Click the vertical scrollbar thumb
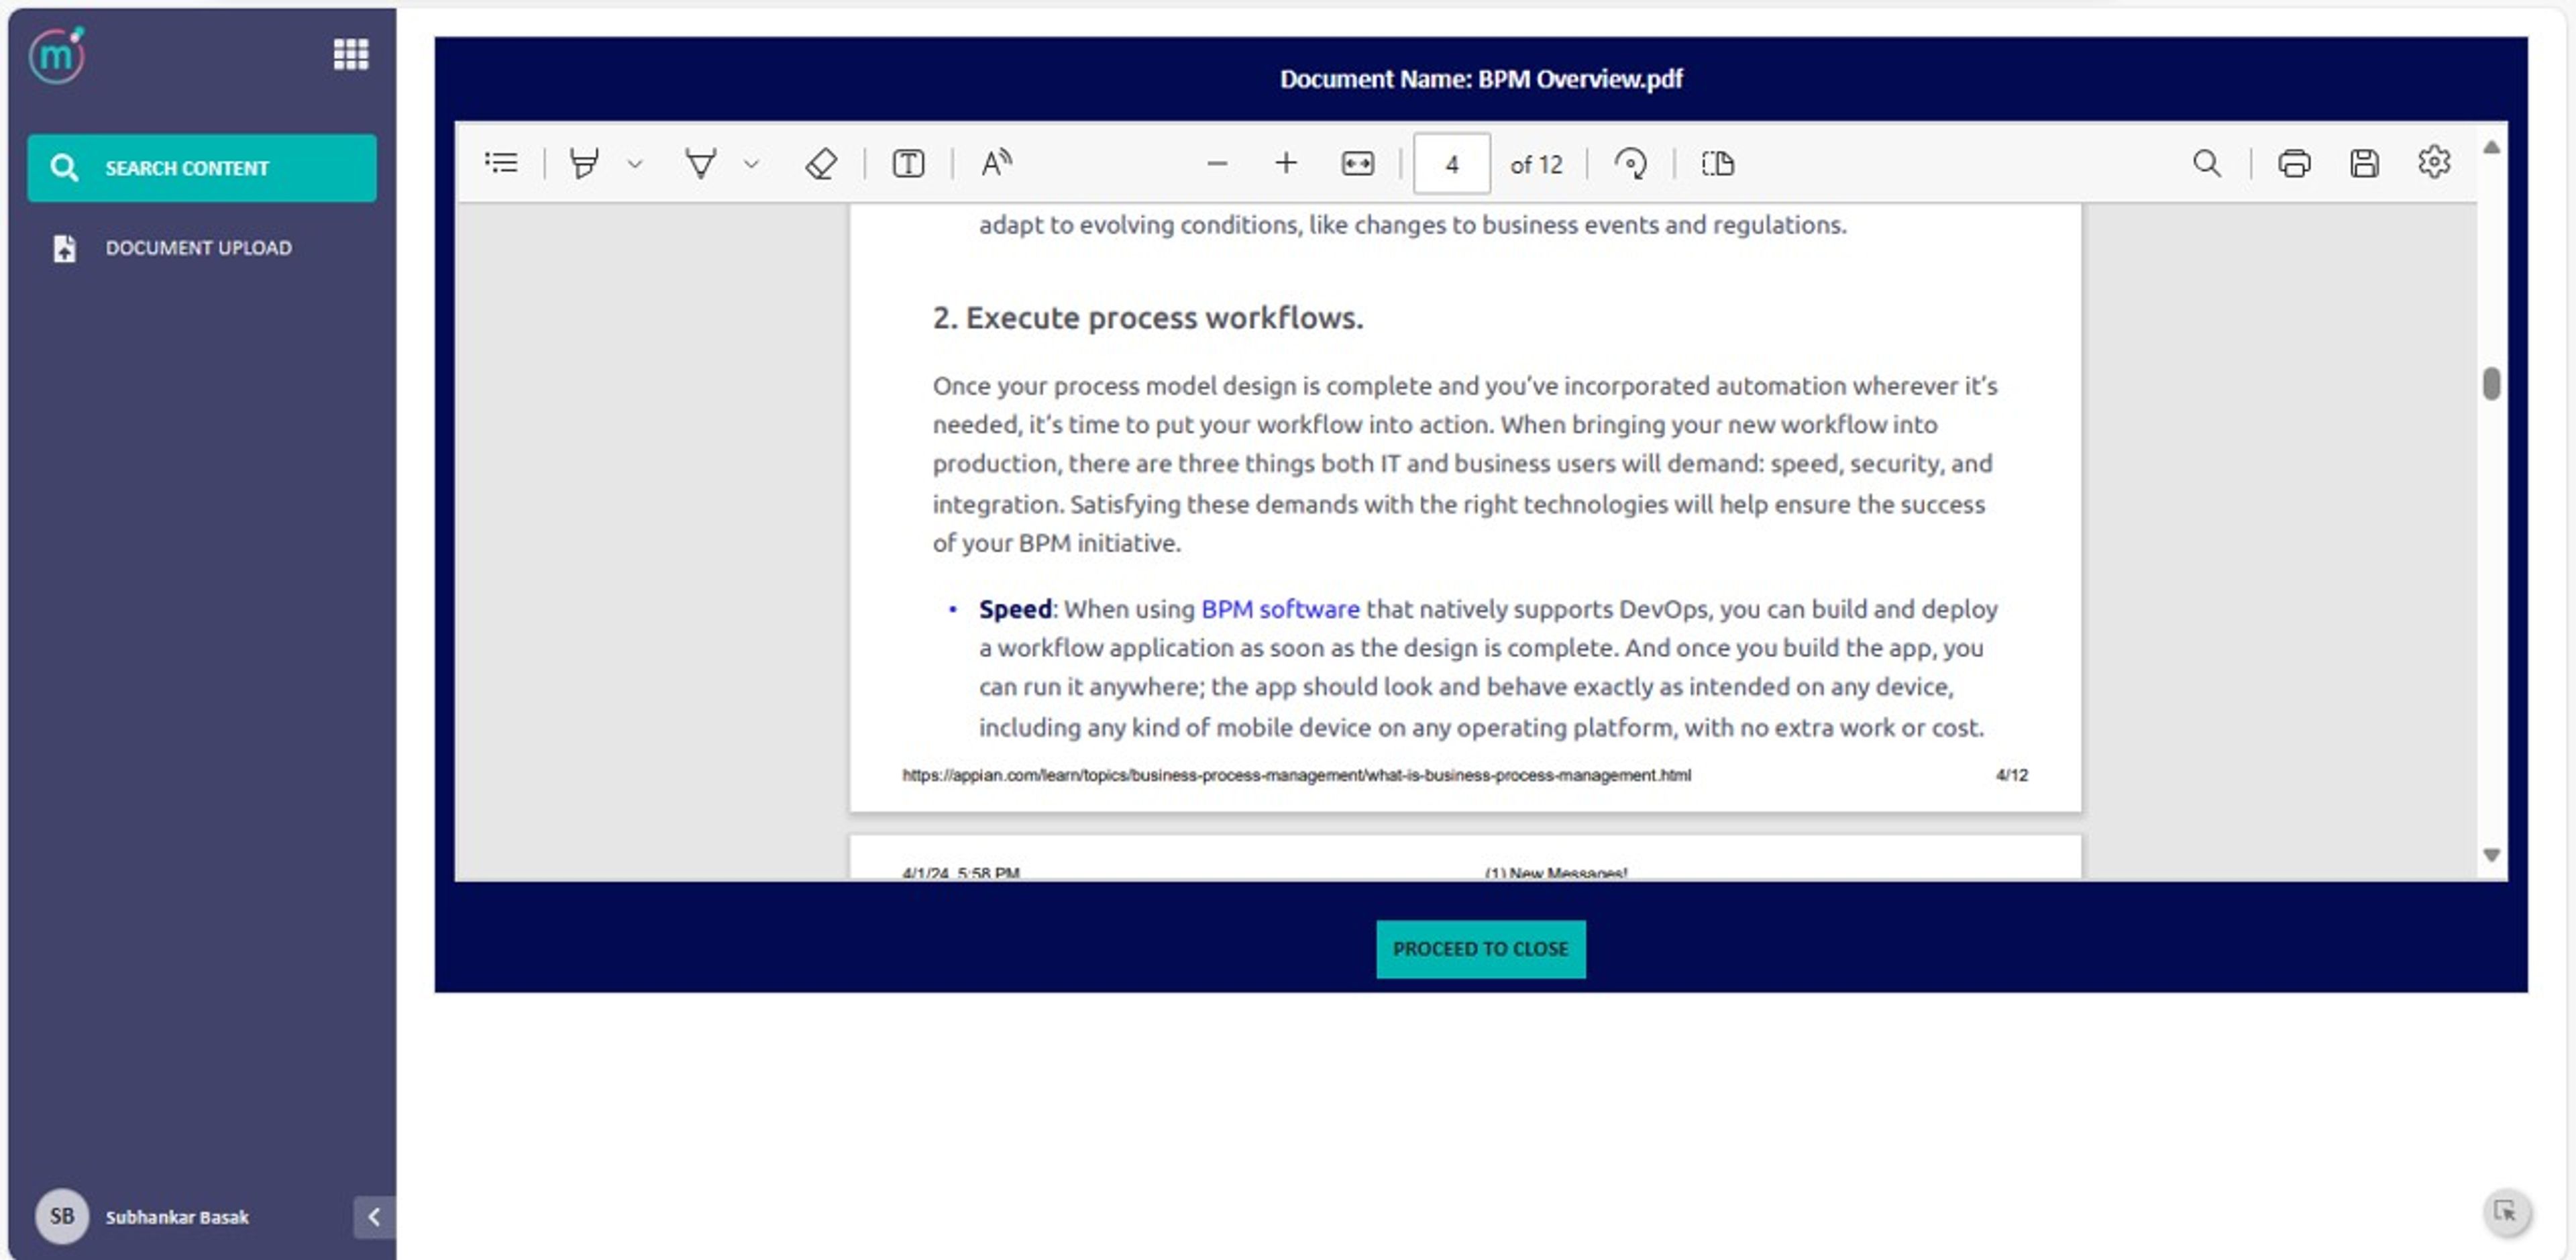Image resolution: width=2576 pixels, height=1260 pixels. (2491, 383)
